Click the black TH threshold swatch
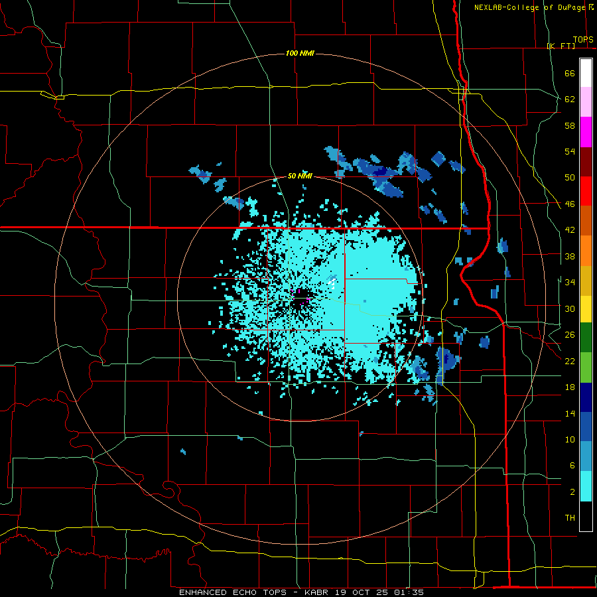Viewport: 597px width, 597px height. [586, 516]
